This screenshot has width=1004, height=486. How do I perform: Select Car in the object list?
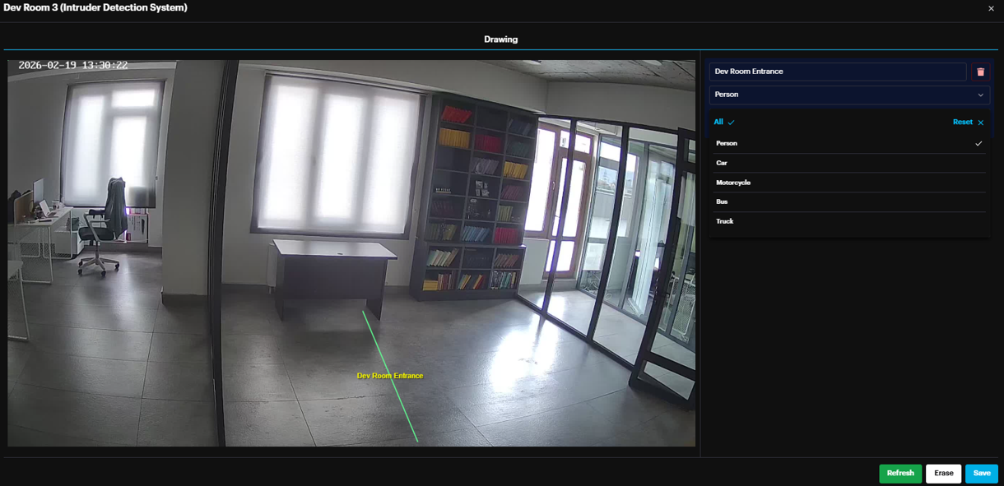click(x=722, y=163)
